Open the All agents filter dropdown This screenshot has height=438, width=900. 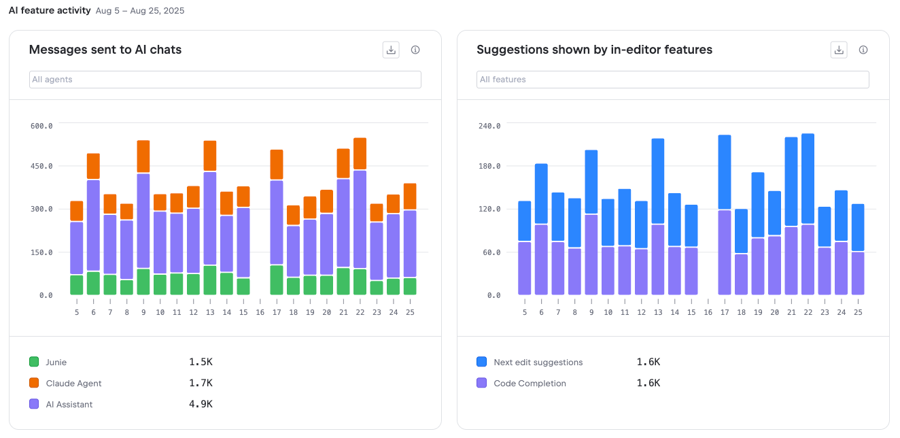[225, 80]
